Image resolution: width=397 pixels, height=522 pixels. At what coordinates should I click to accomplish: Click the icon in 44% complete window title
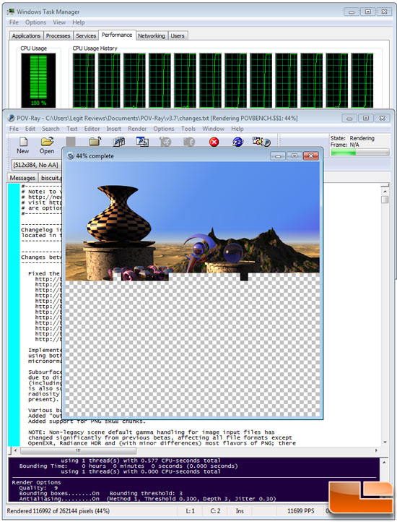click(71, 155)
